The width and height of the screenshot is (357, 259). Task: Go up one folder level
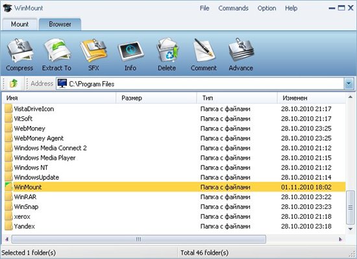click(x=14, y=84)
